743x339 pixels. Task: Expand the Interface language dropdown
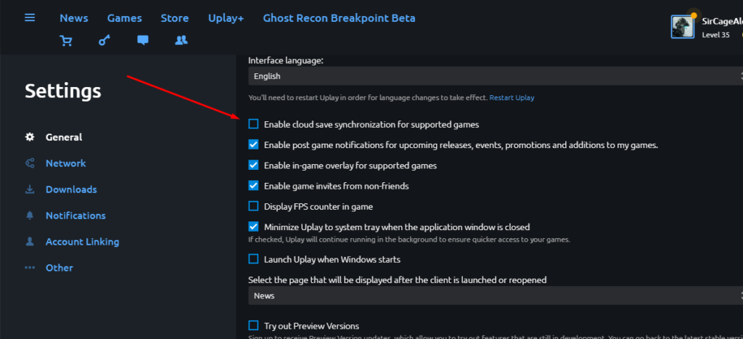[495, 76]
